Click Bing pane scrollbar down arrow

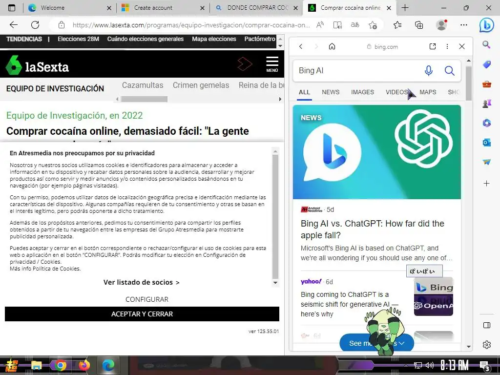(468, 347)
